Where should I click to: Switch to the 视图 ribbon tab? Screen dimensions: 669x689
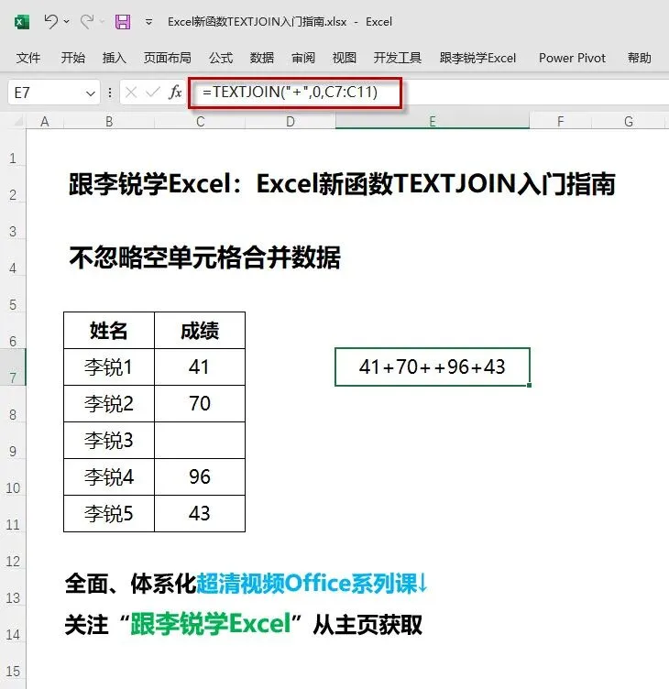[x=345, y=58]
